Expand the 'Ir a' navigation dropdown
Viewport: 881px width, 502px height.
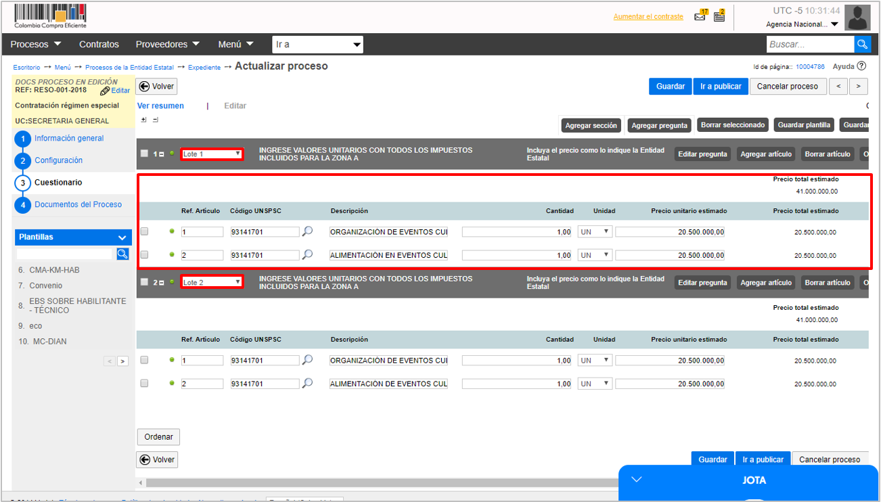pyautogui.click(x=317, y=45)
